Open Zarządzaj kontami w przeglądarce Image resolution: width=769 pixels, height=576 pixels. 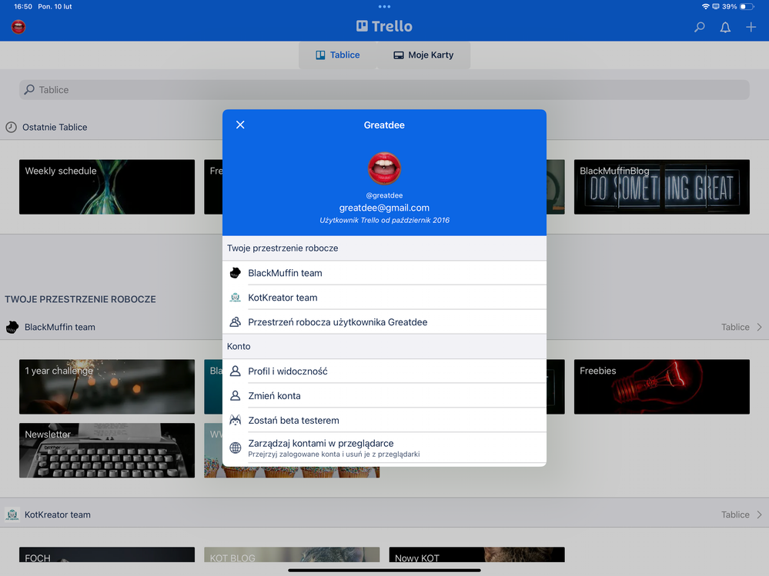click(x=385, y=448)
